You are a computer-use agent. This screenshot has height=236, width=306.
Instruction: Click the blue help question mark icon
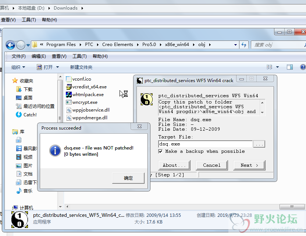(x=303, y=67)
